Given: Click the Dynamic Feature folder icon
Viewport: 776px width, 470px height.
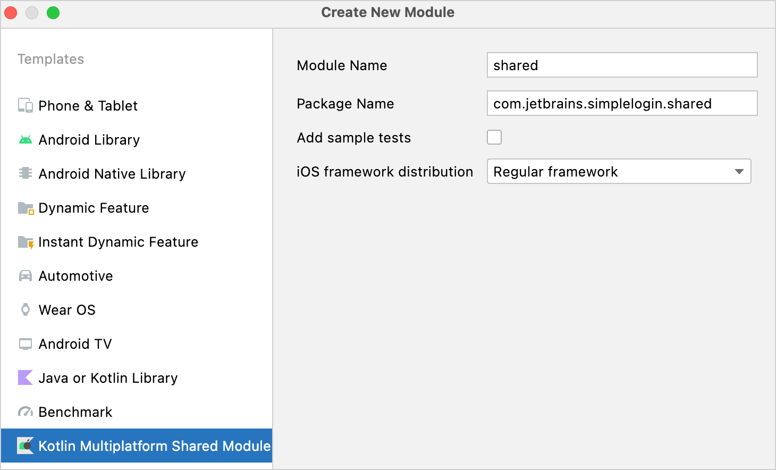Looking at the screenshot, I should tap(24, 207).
